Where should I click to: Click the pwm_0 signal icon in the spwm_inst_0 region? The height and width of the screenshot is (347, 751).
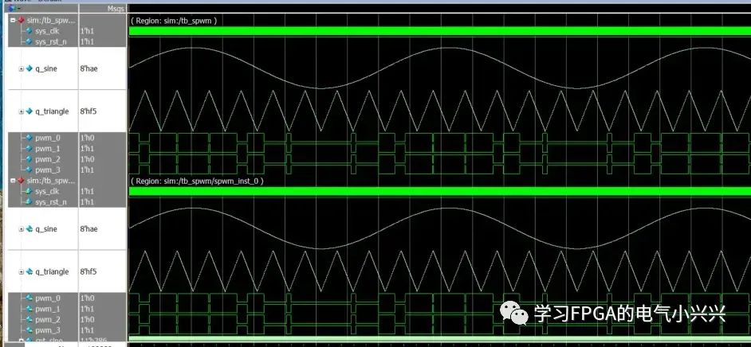pos(29,298)
